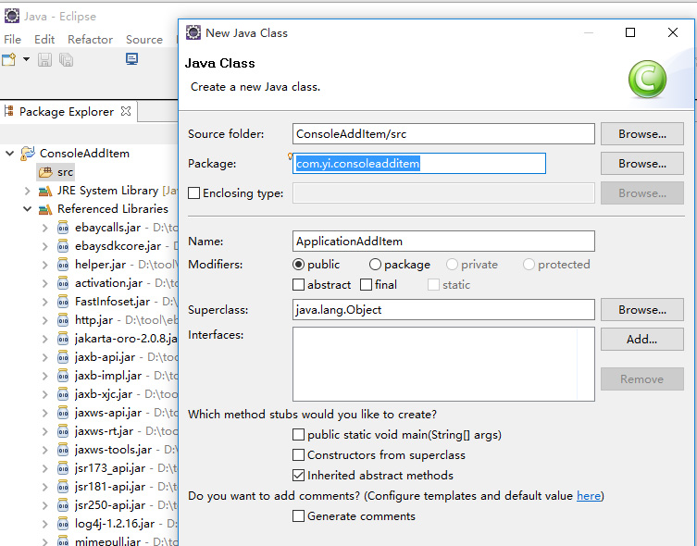Click the jaxws-rt.jar jar icon
697x546 pixels.
(x=63, y=431)
